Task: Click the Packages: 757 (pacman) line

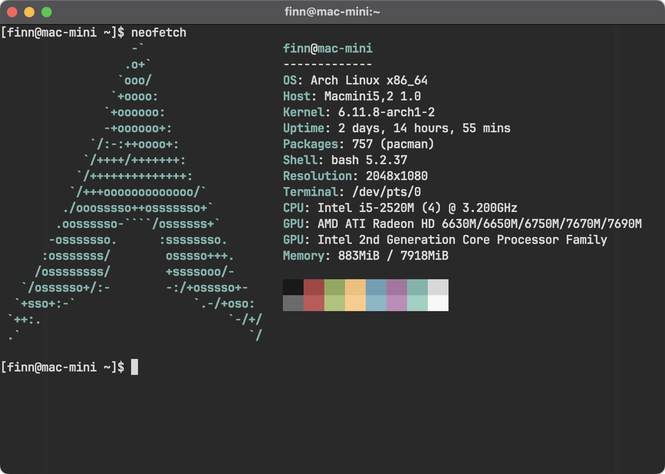Action: click(359, 144)
